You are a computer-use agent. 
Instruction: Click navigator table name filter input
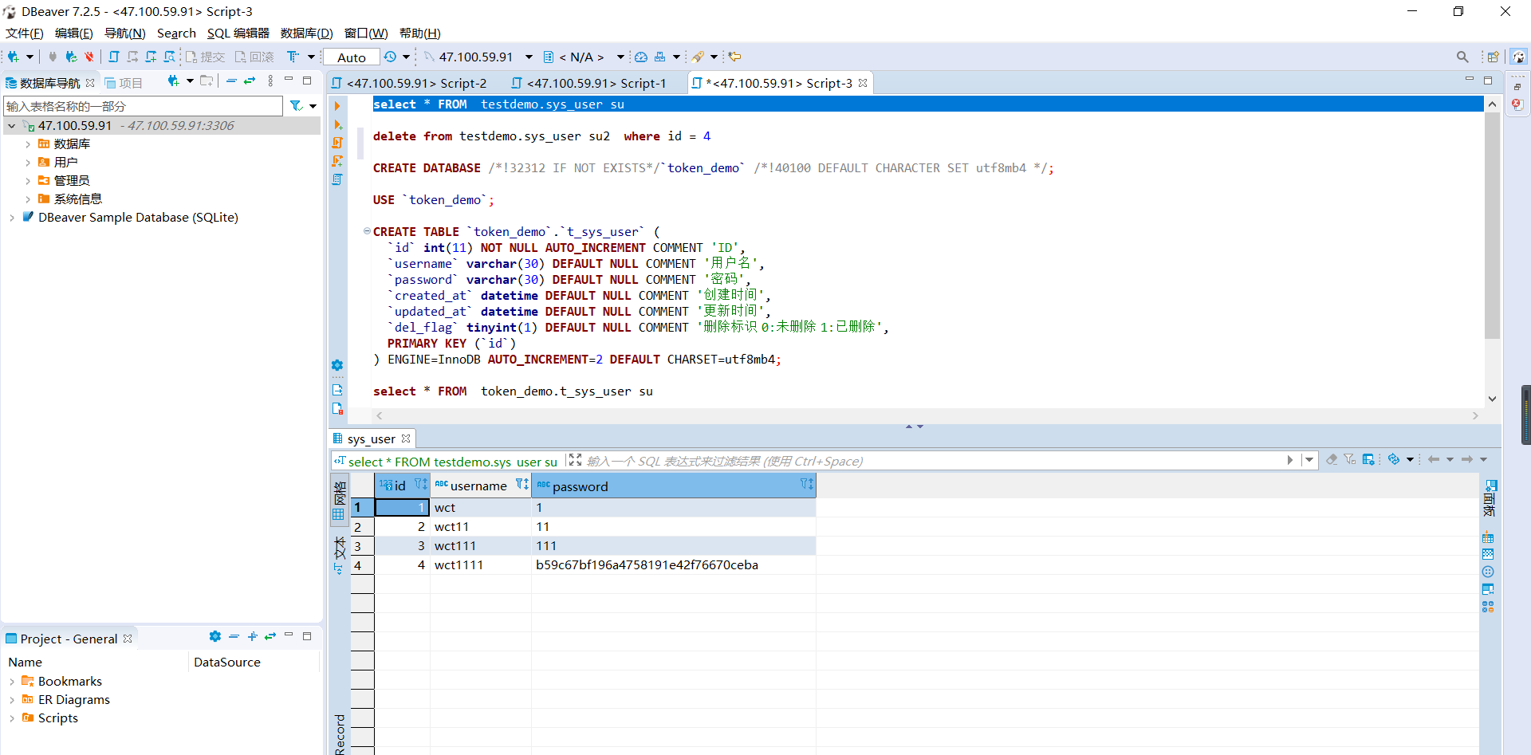(x=144, y=106)
